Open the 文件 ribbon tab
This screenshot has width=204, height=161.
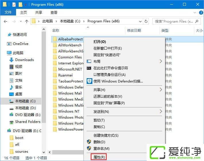coord(8,12)
